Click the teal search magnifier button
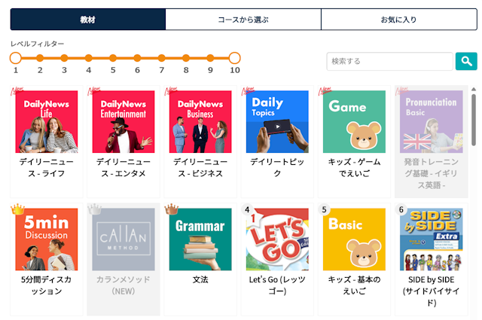The image size is (482, 320). pos(466,61)
